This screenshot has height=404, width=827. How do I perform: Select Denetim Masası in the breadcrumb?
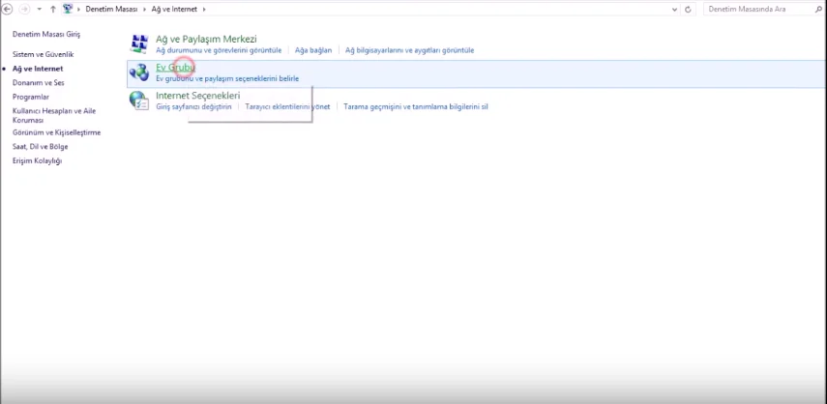(111, 10)
